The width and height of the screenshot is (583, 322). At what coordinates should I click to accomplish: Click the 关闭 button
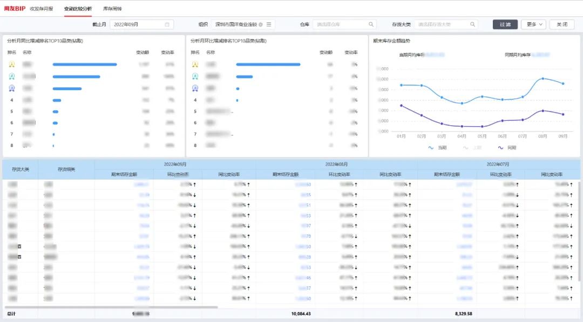562,24
